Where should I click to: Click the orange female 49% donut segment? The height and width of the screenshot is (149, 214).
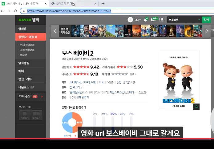pyautogui.click(x=79, y=123)
